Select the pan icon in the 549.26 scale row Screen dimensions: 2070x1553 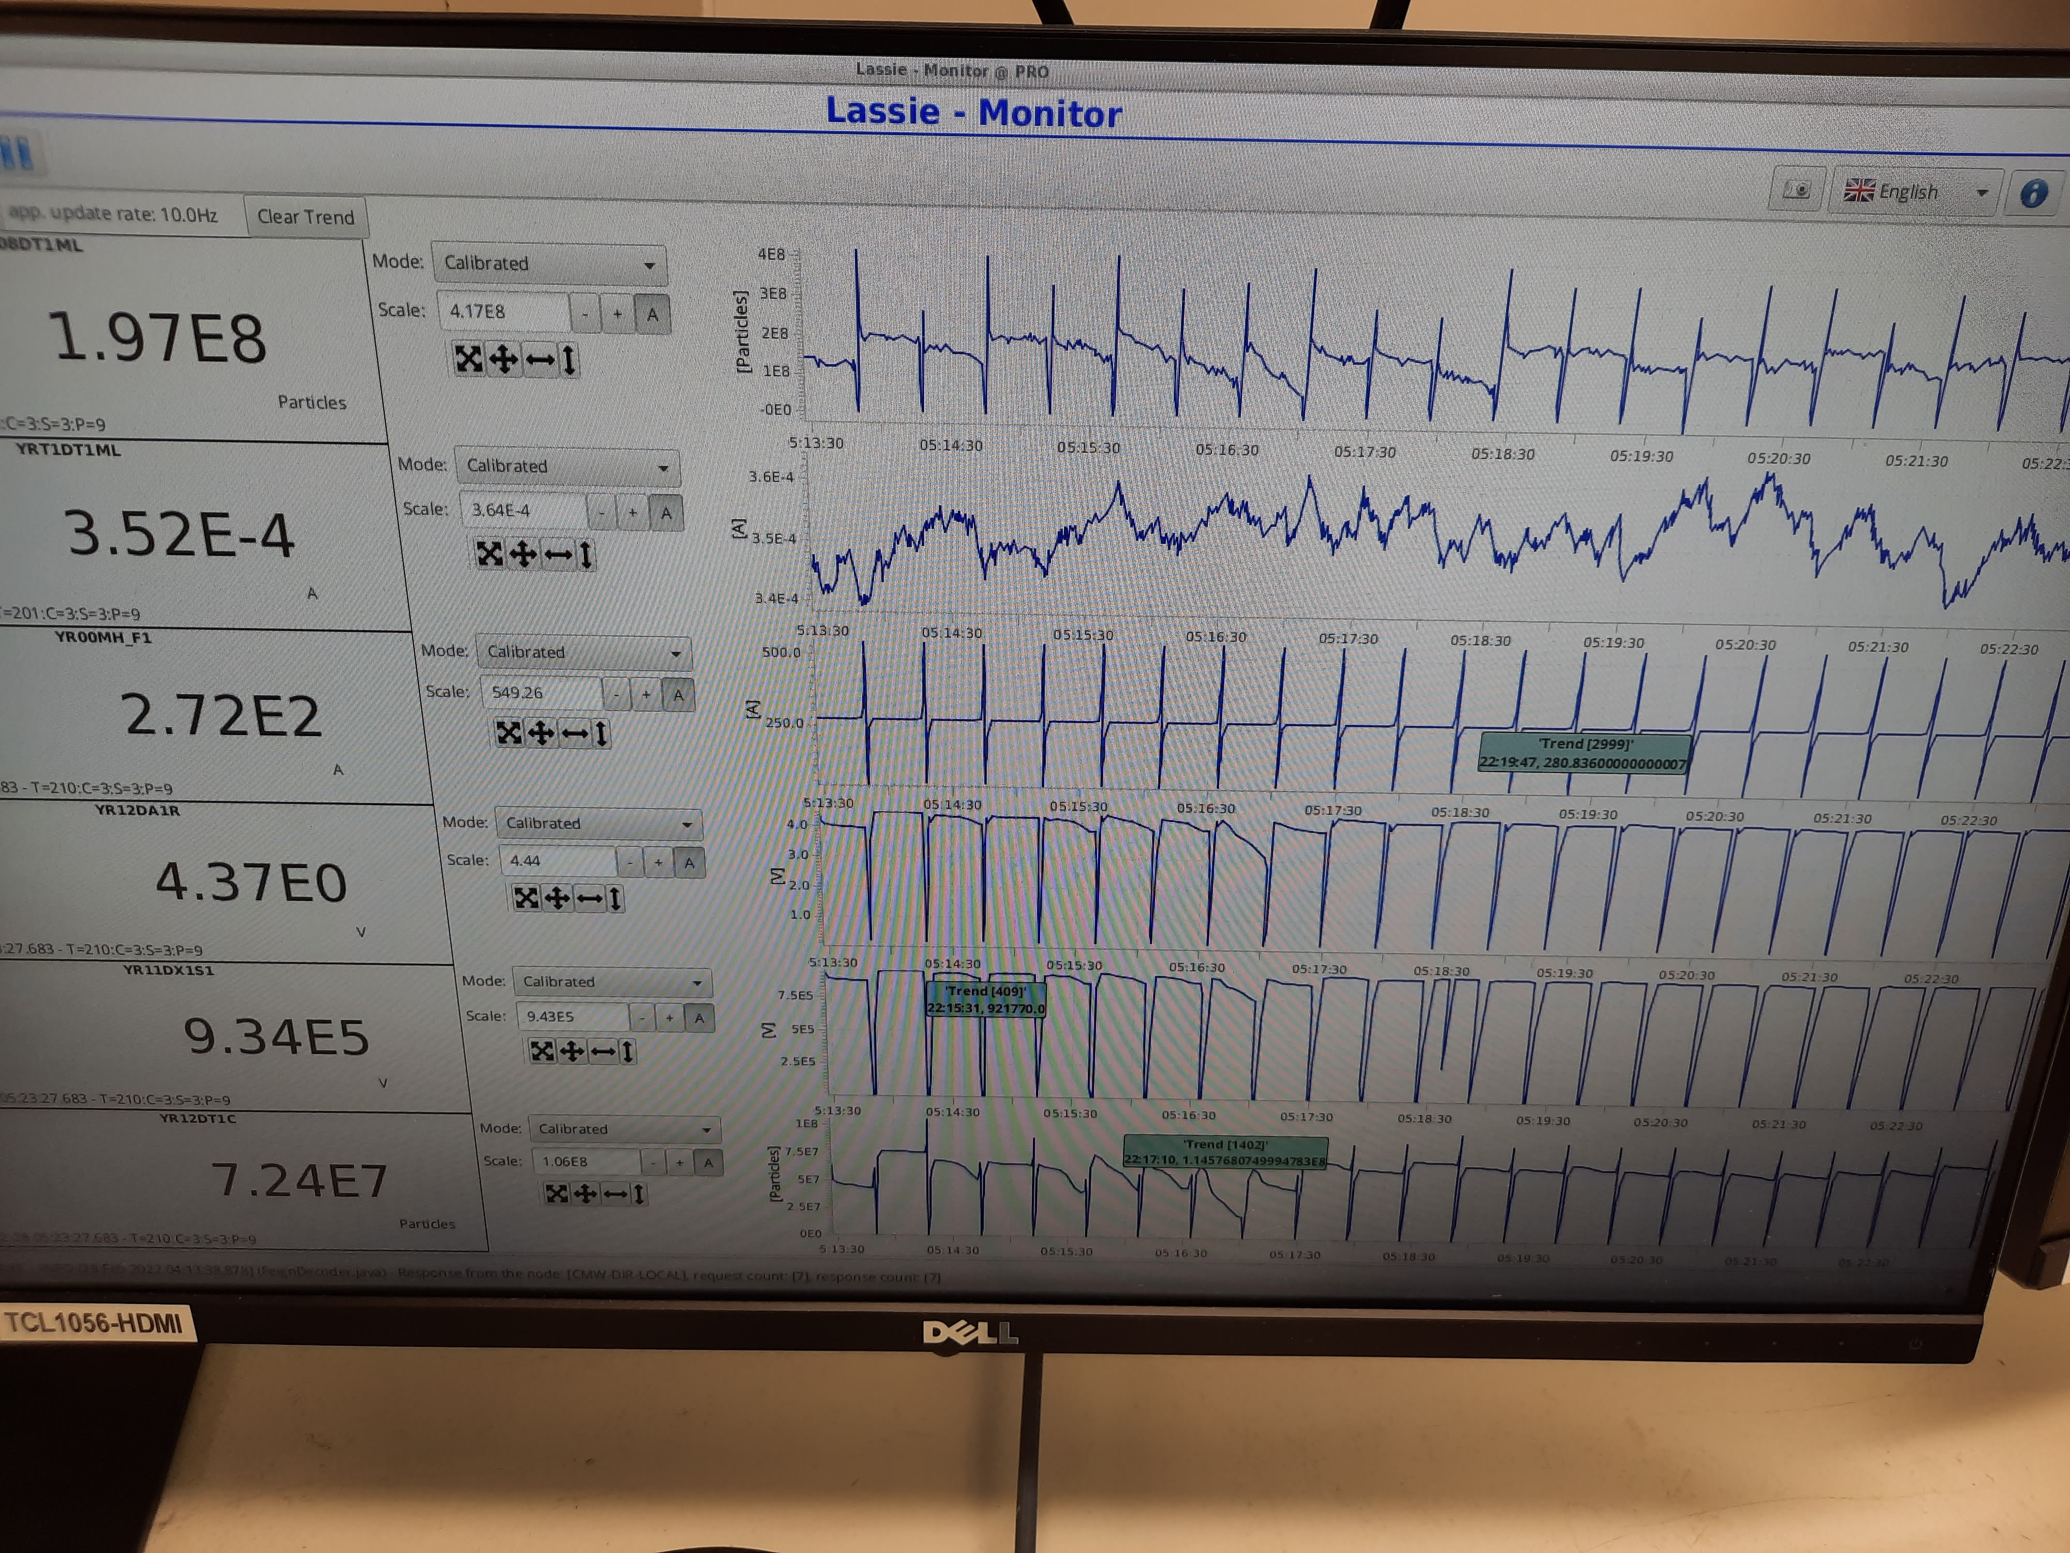coord(541,733)
